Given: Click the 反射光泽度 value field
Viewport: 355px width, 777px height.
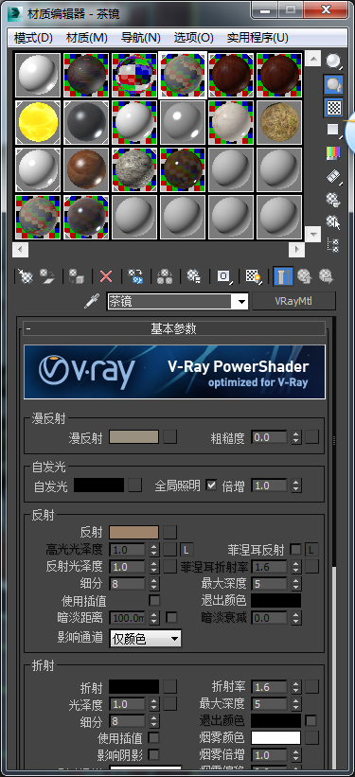Looking at the screenshot, I should coord(127,566).
